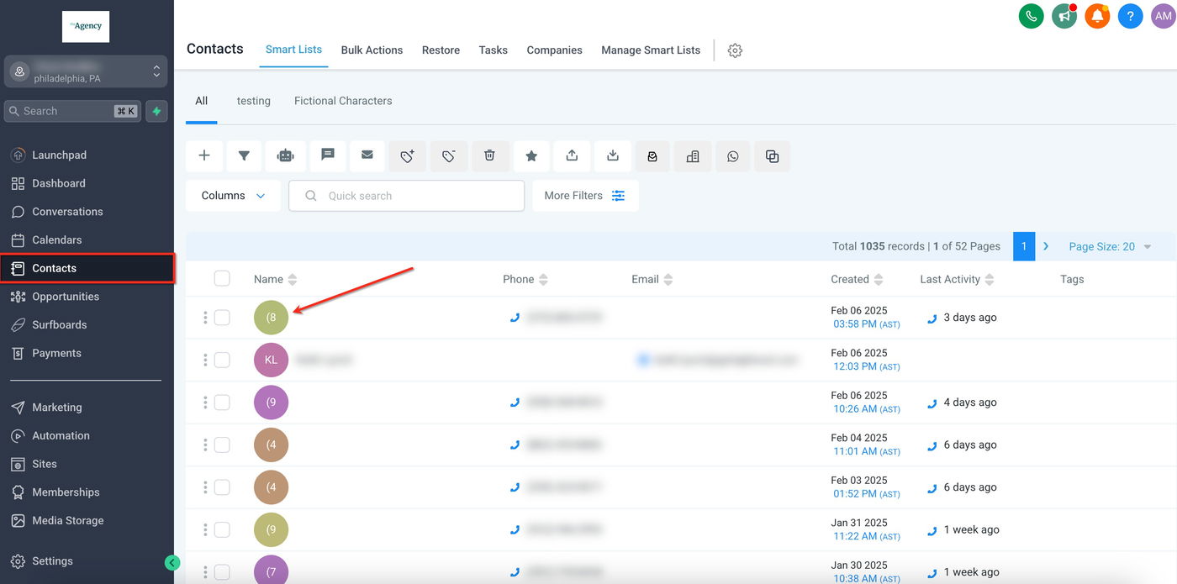Open the blue question mark help icon

coord(1131,16)
